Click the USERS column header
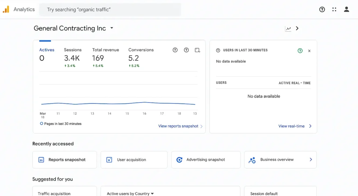 [x=221, y=83]
